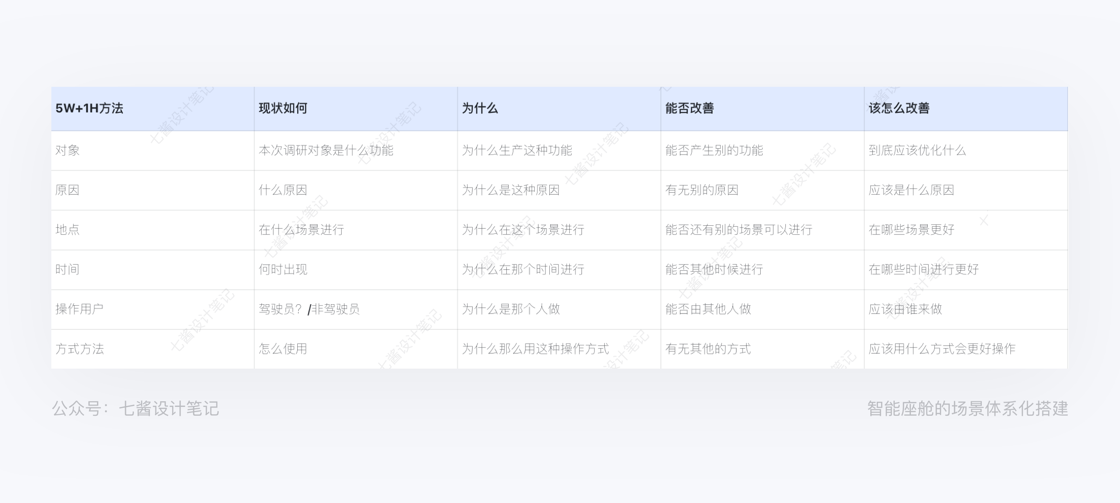Select the cell "本次调研对象是什么功能"
The image size is (1120, 503).
coord(356,150)
